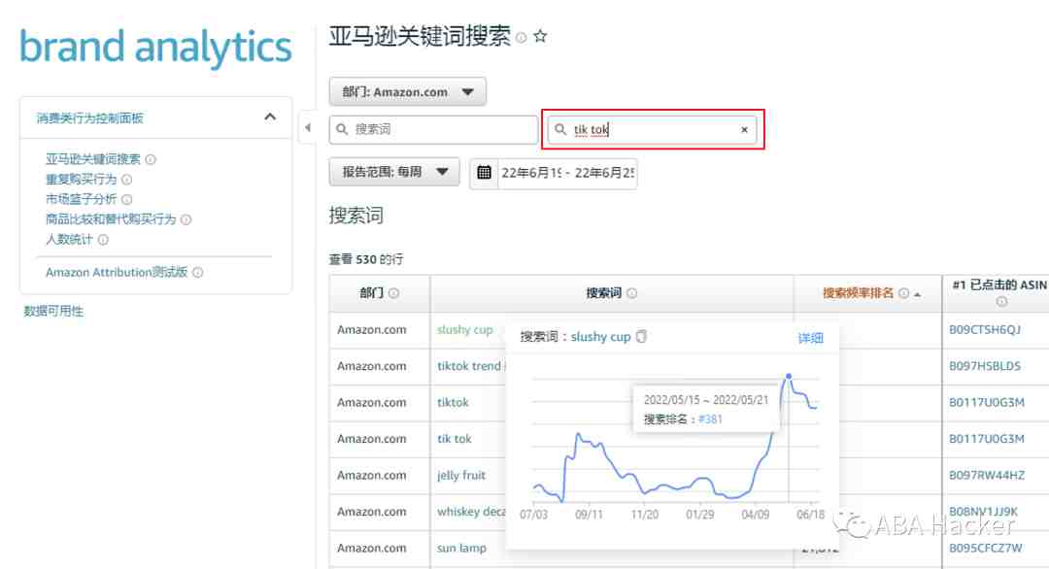Collapse sidebar with the left arrow handle

pyautogui.click(x=307, y=128)
